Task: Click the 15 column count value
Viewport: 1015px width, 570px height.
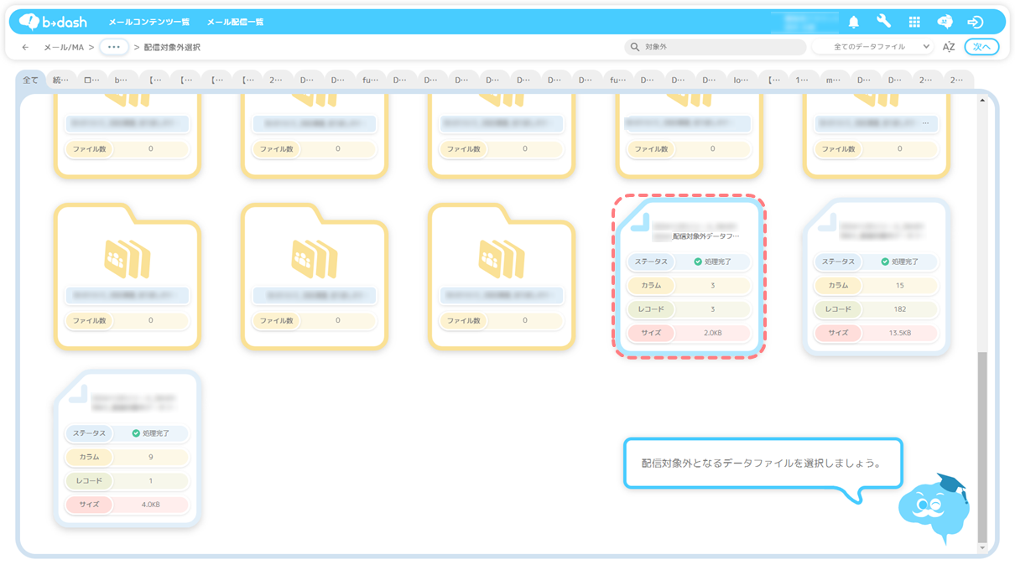Action: [900, 285]
